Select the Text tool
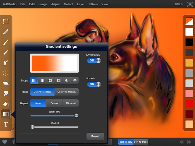The height and width of the screenshot is (146, 195). coord(6,124)
